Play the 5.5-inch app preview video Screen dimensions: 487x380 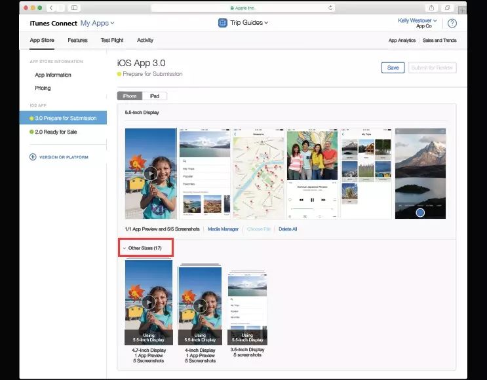click(x=151, y=174)
